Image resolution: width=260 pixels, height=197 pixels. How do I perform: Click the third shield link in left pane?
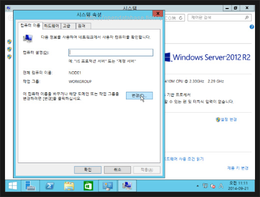coord(9,57)
